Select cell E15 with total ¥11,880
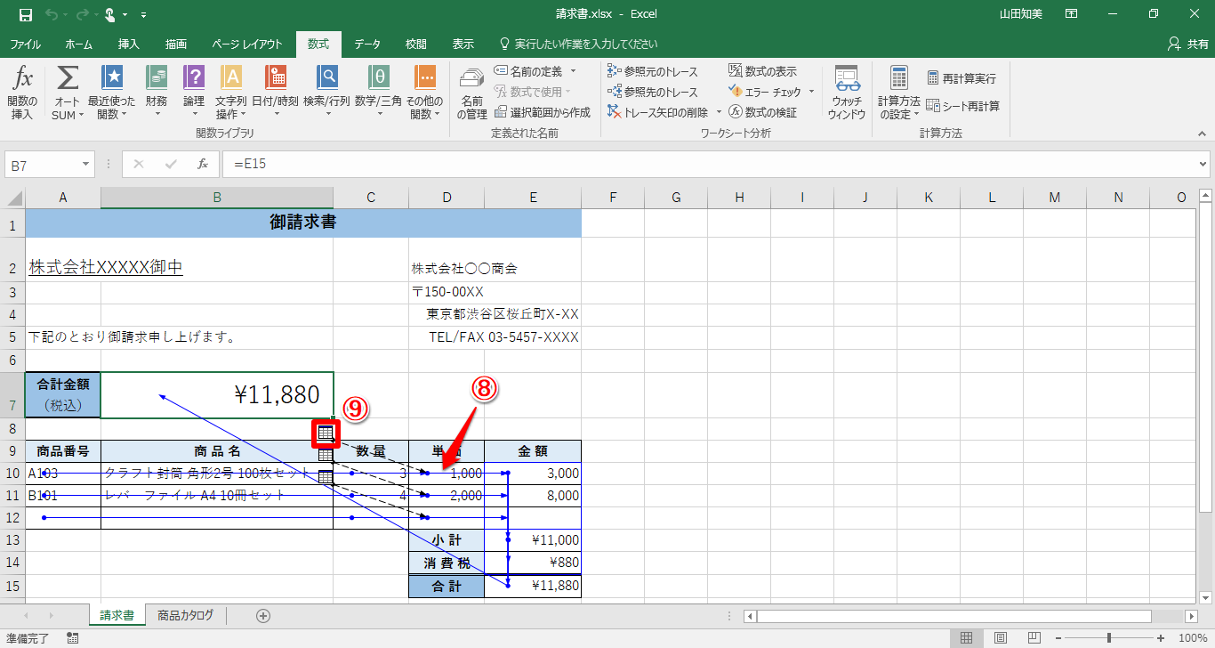Viewport: 1215px width, 648px height. 533,586
